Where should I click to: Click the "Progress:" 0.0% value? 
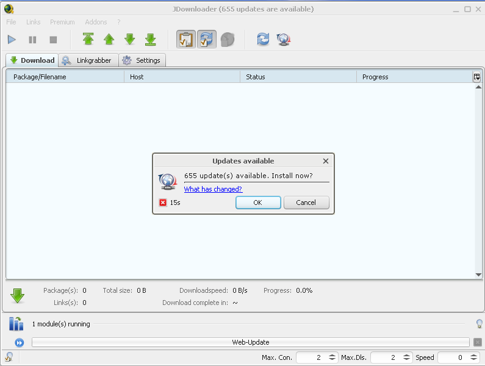point(304,290)
